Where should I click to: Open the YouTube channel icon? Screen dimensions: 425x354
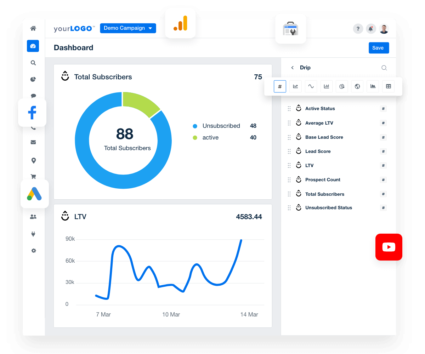(389, 247)
